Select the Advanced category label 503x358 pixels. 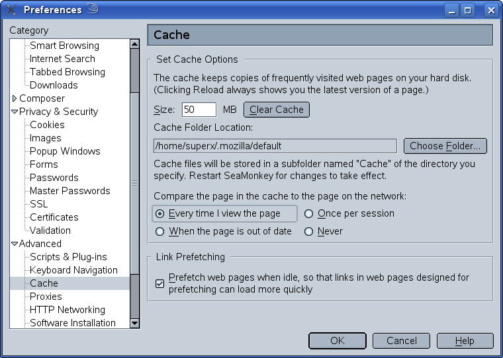click(x=40, y=244)
